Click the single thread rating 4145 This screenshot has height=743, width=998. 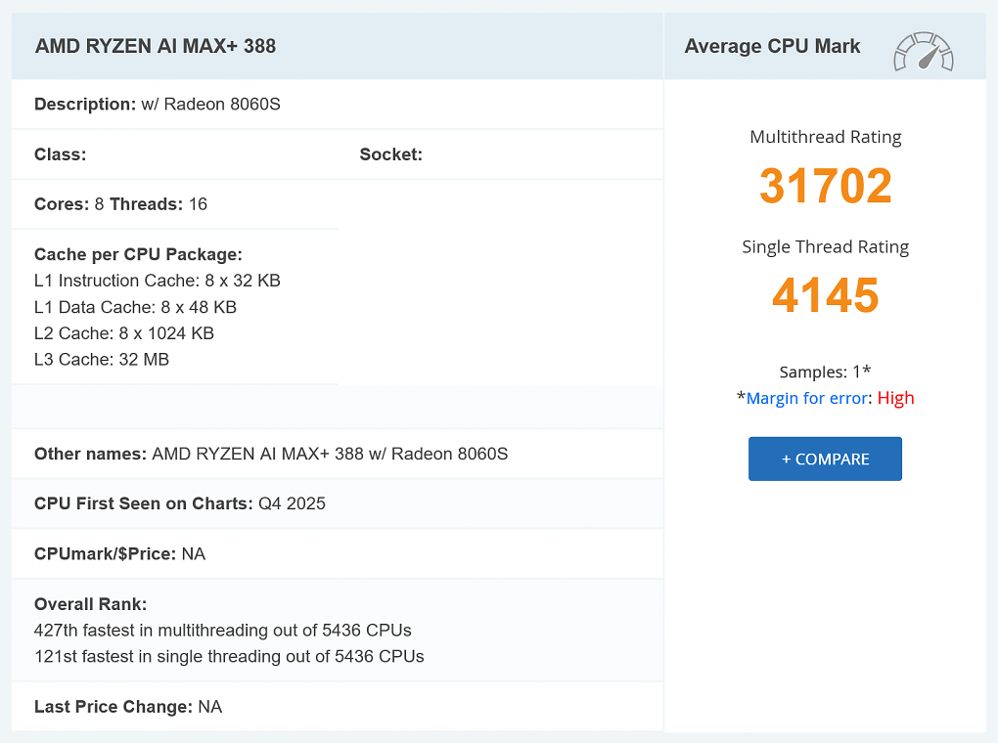[x=825, y=295]
